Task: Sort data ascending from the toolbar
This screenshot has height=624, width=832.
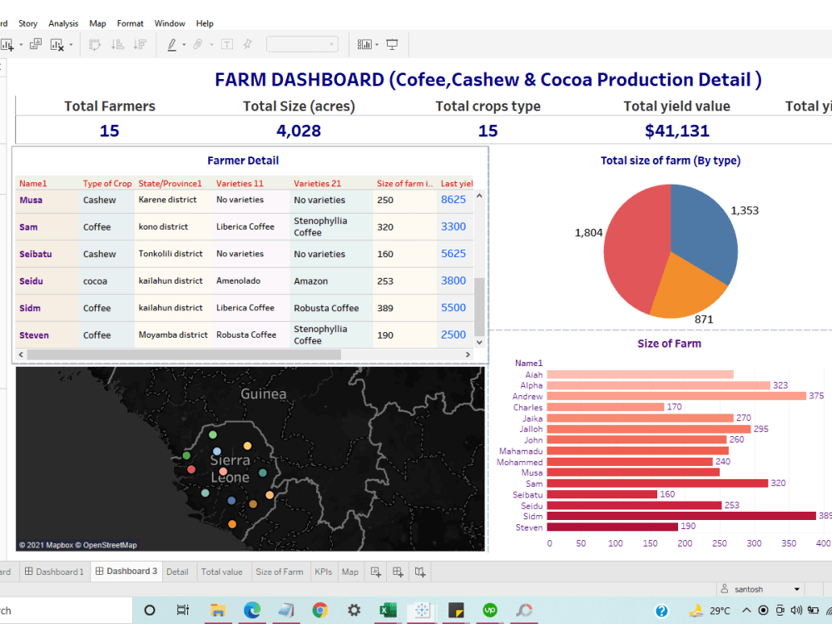Action: click(118, 43)
